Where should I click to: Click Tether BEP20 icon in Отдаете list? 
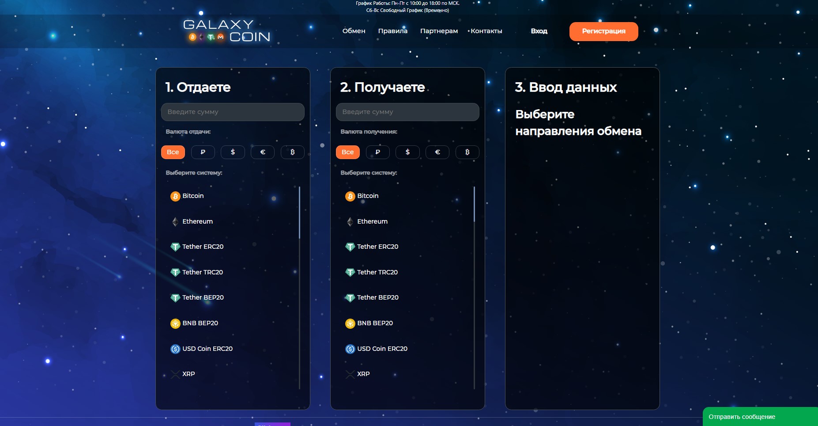(x=175, y=298)
